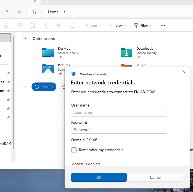Open the Filter dropdown menu
Viewport: 193px width, 192px height.
(x=143, y=25)
